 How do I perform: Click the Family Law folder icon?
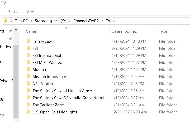[28, 41]
